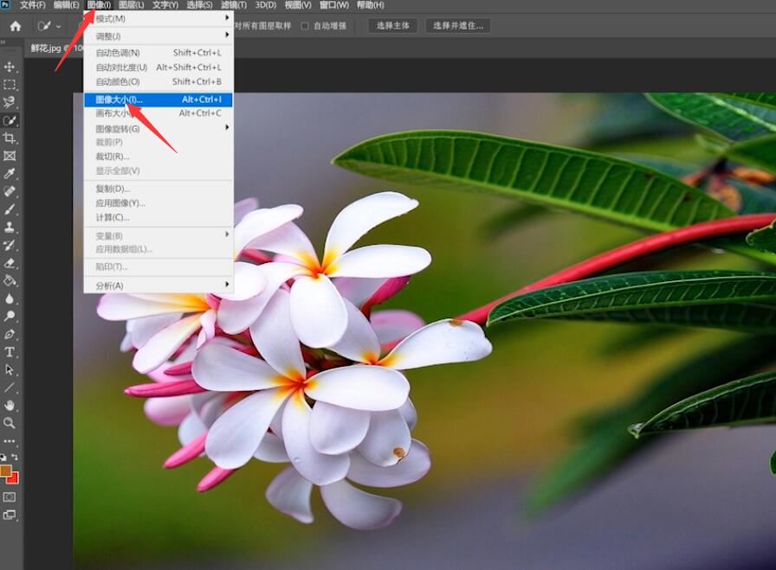Select the Eyedropper tool
This screenshot has height=570, width=776.
(x=10, y=174)
